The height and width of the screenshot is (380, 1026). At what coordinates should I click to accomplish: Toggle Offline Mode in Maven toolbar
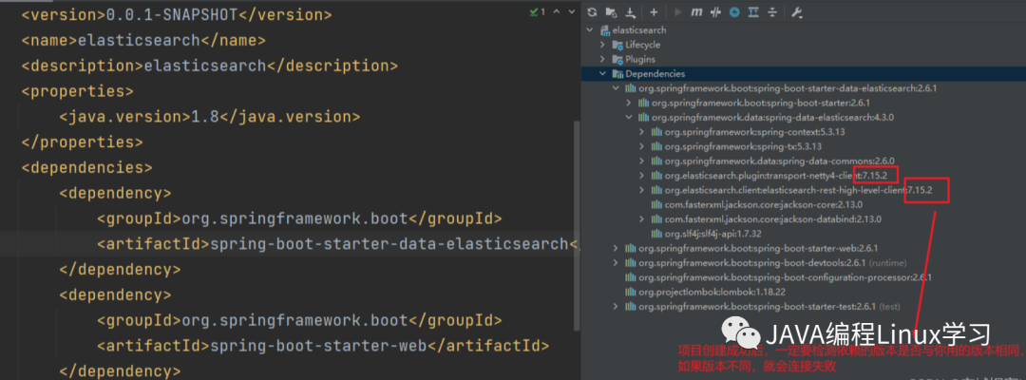(716, 12)
